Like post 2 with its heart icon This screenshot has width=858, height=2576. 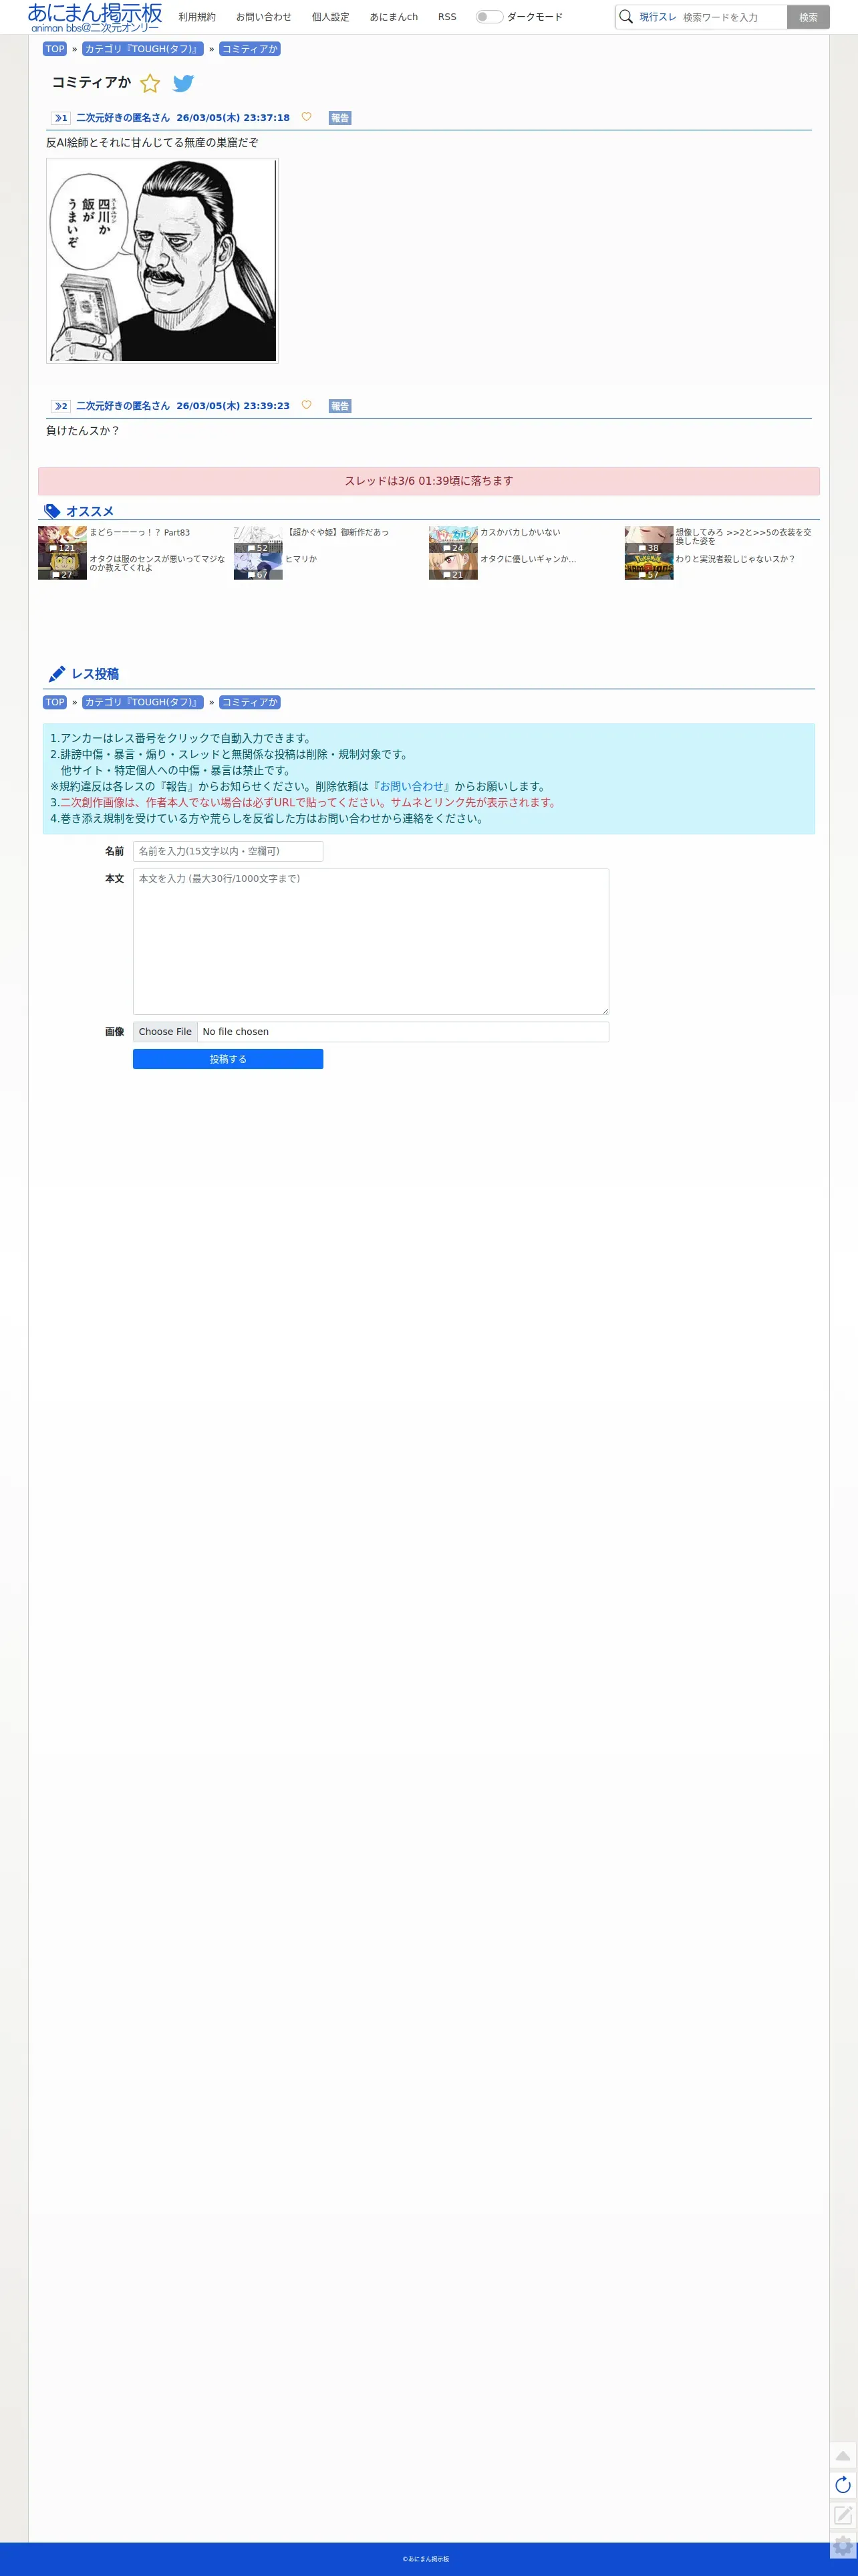pos(306,405)
